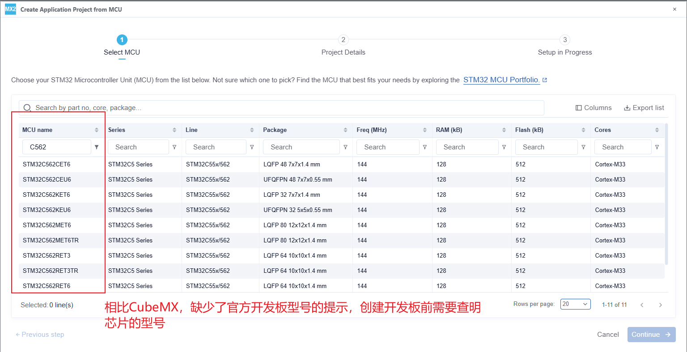The height and width of the screenshot is (352, 687).
Task: Select step 2 Project Details
Action: tap(343, 46)
